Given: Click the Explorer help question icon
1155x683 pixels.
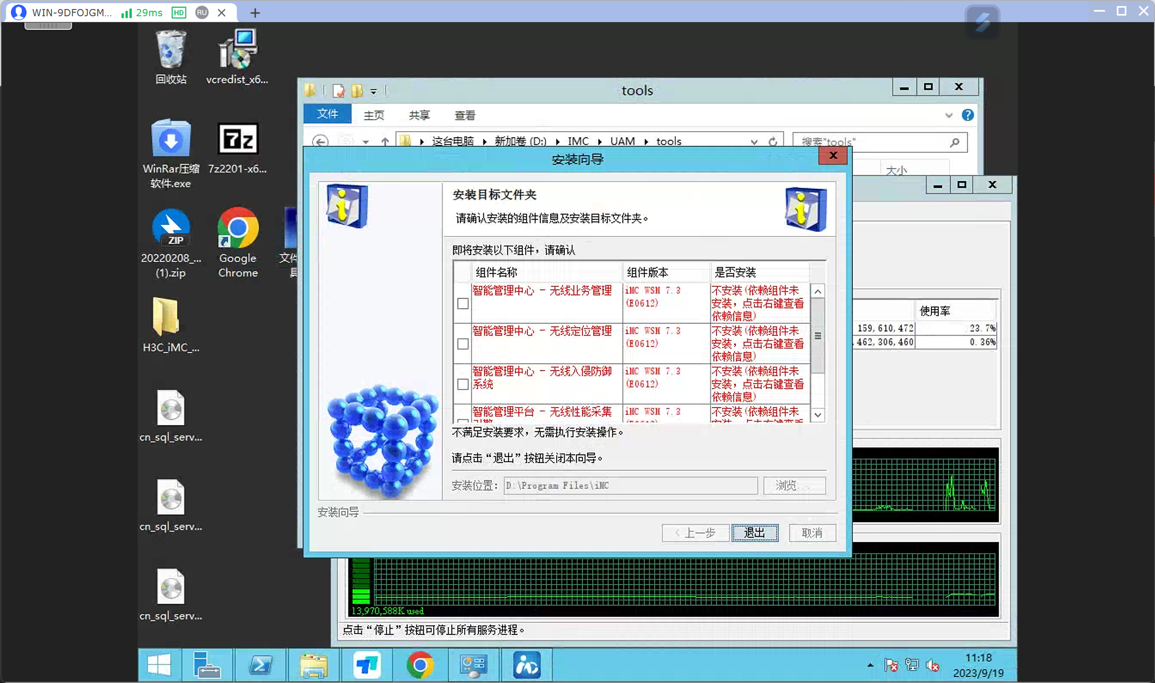Looking at the screenshot, I should tap(967, 115).
